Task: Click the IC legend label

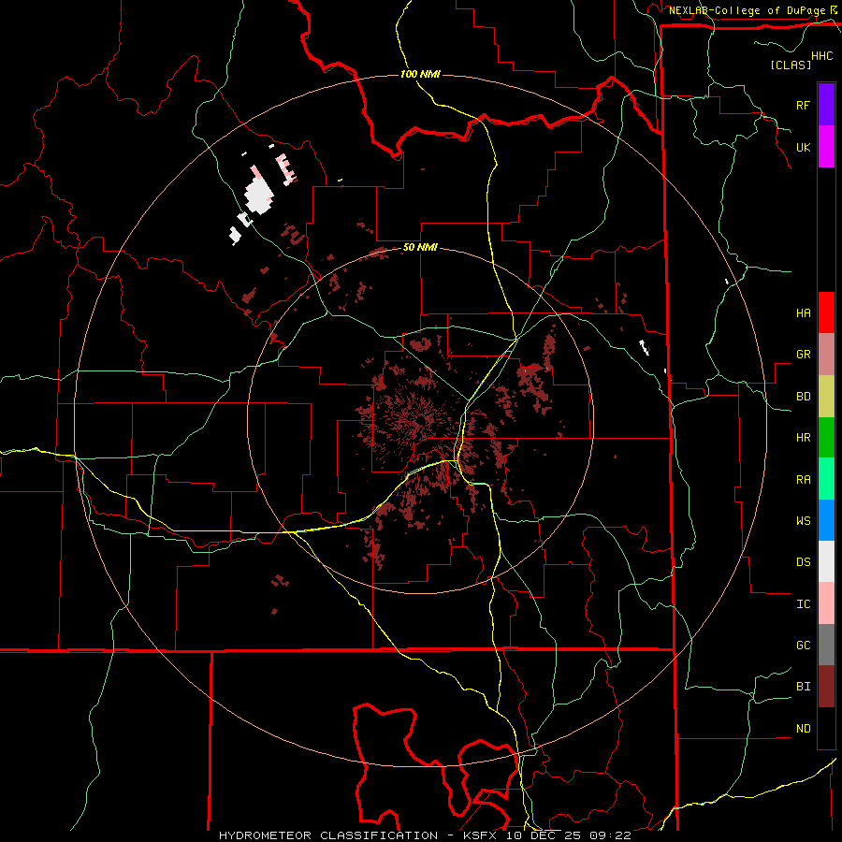Action: (x=803, y=604)
